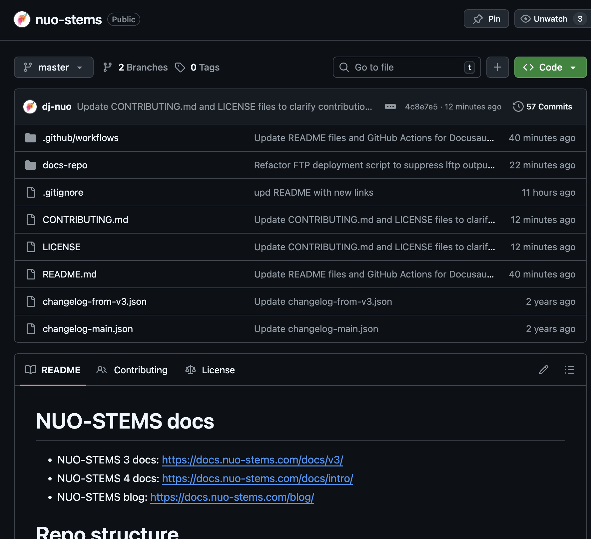591x539 pixels.
Task: Open the README.md file
Action: click(70, 274)
